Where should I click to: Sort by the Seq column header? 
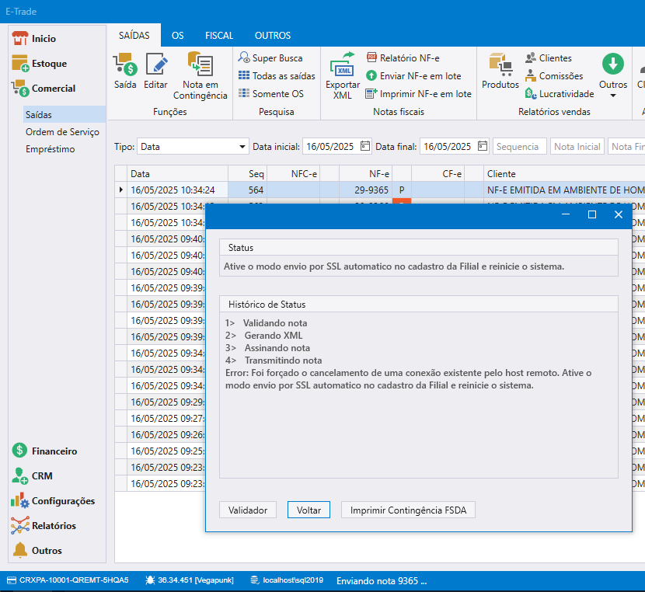point(248,173)
